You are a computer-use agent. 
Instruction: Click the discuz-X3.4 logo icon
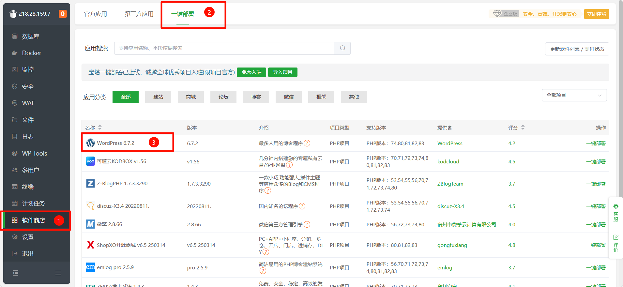pyautogui.click(x=90, y=206)
